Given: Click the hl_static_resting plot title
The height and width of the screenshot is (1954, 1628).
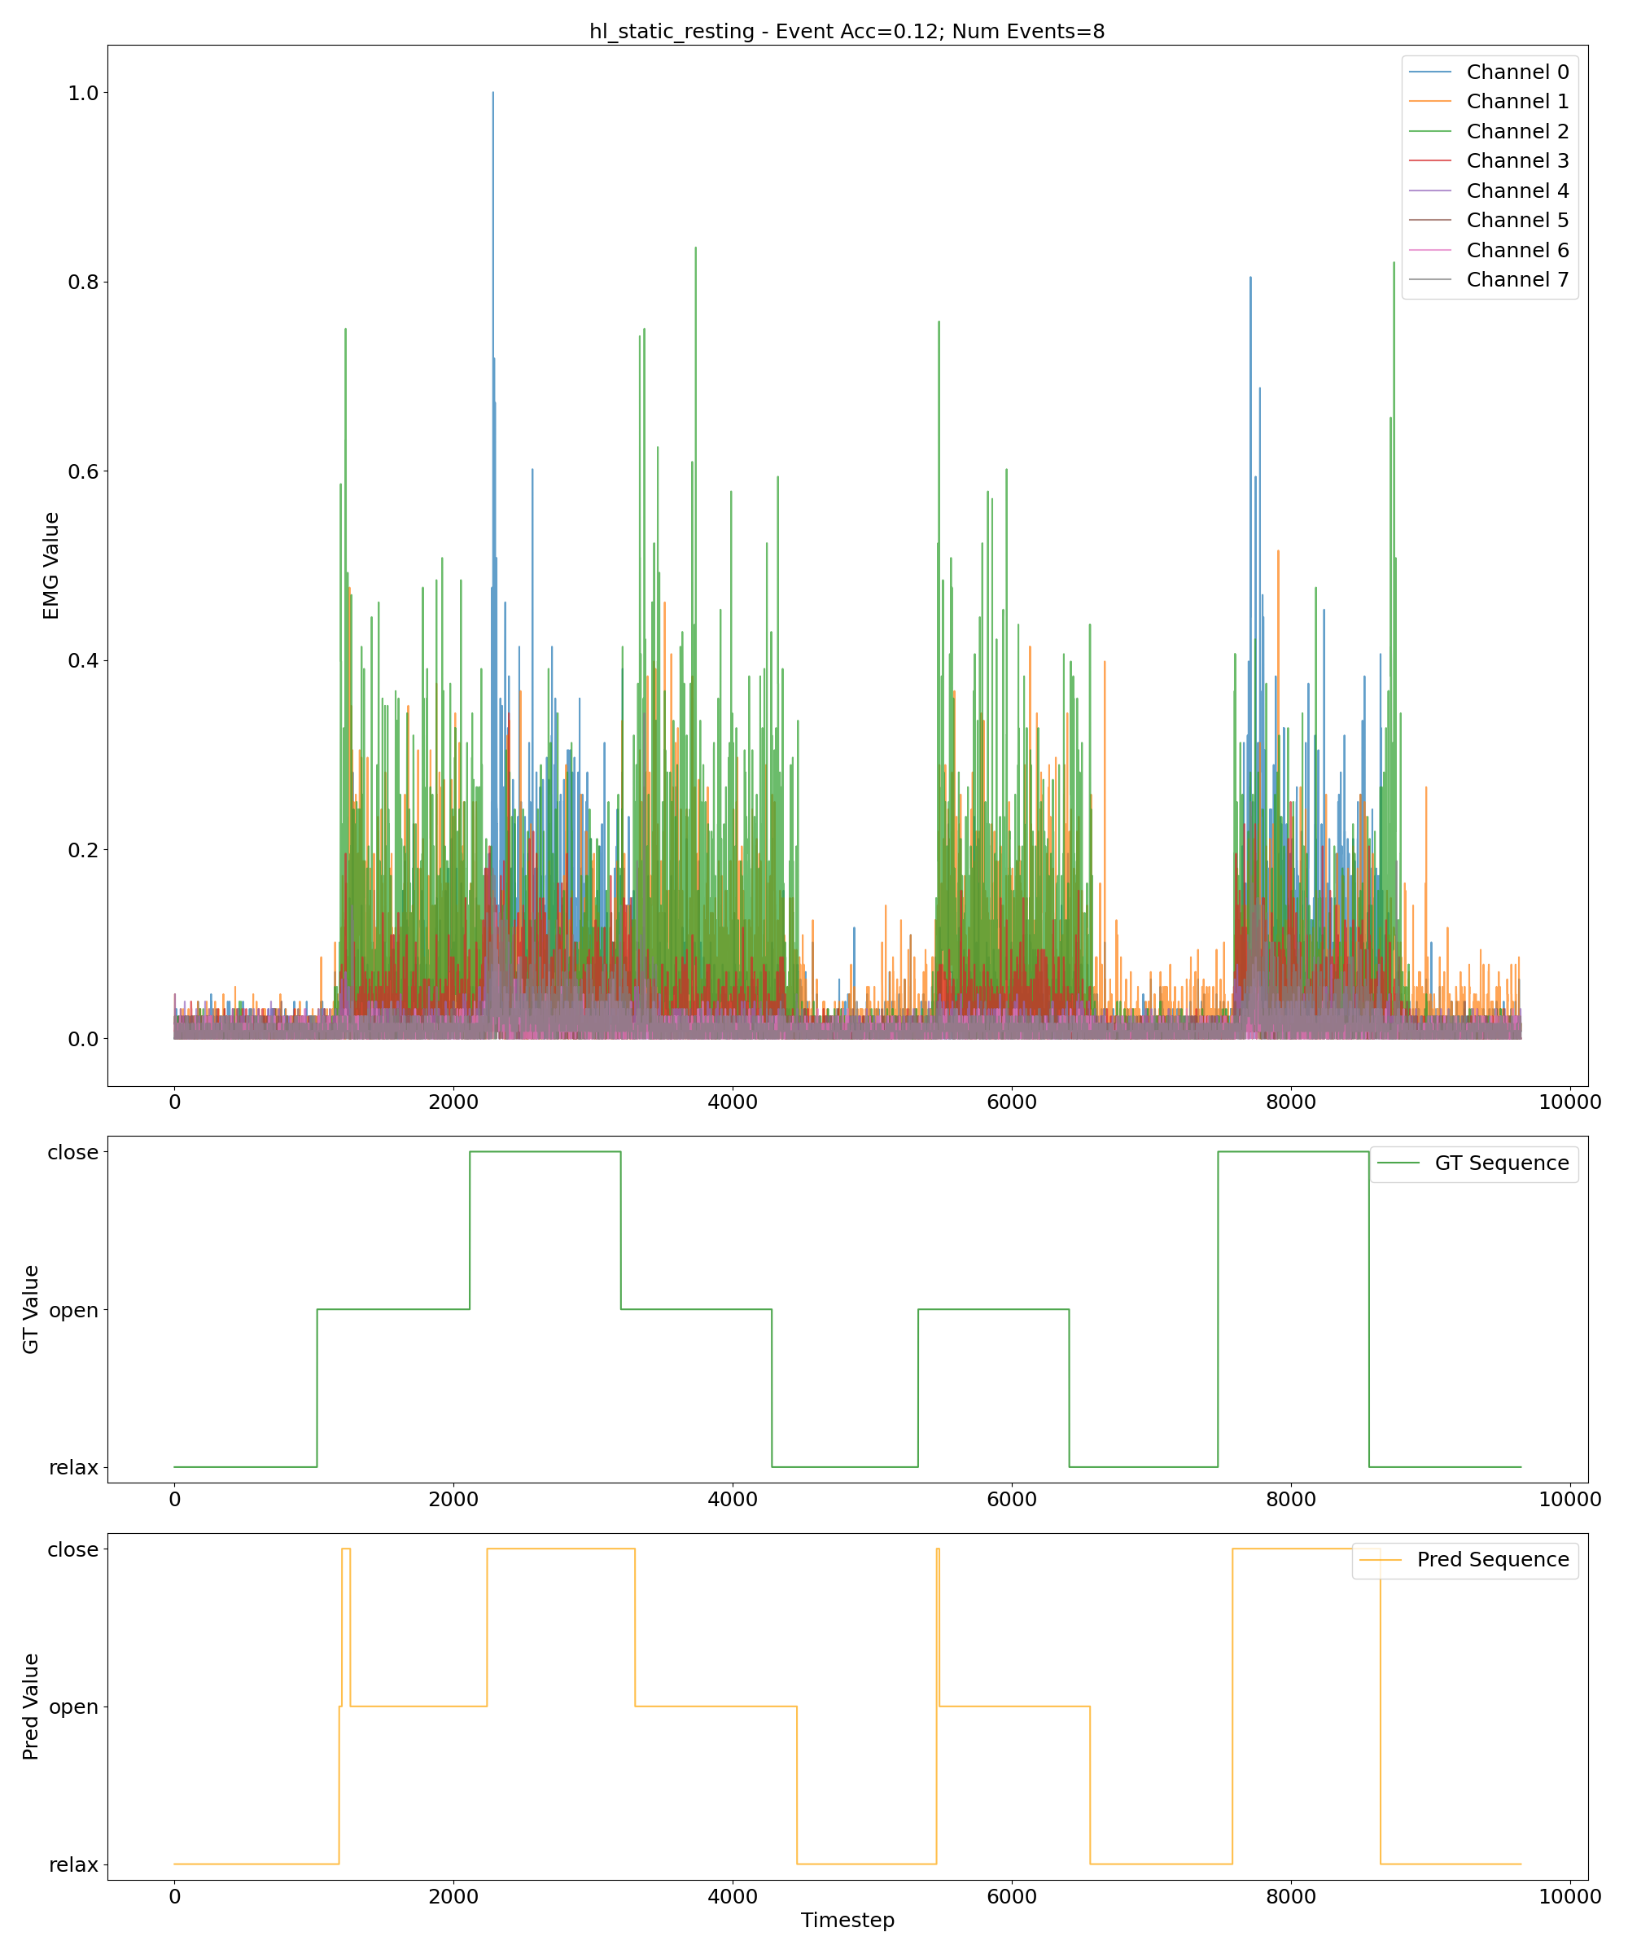Looking at the screenshot, I should (846, 32).
